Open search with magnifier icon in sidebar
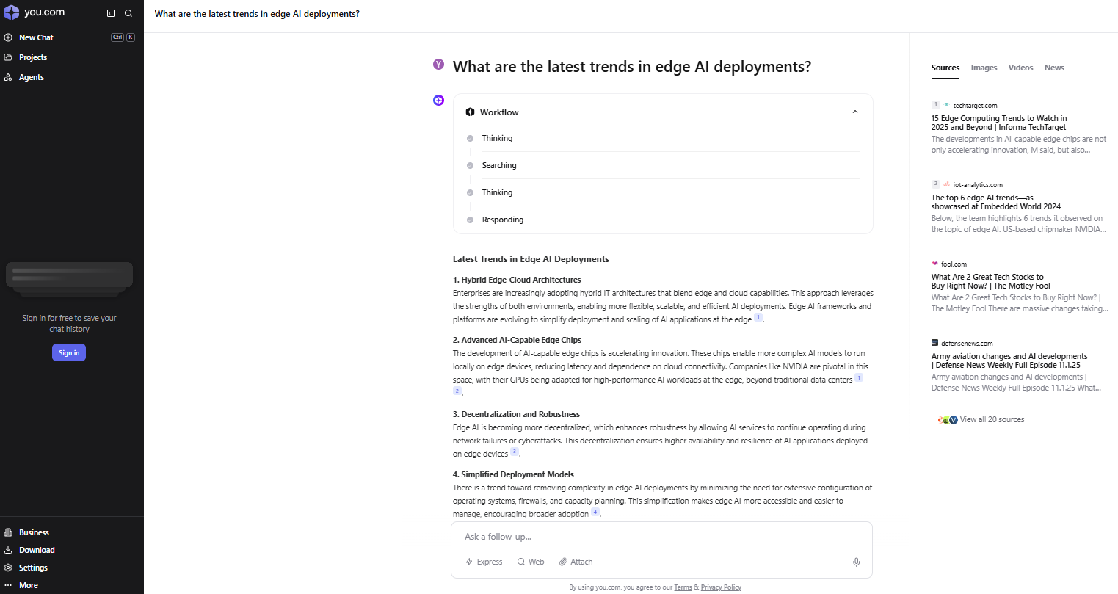Image resolution: width=1118 pixels, height=594 pixels. (128, 13)
